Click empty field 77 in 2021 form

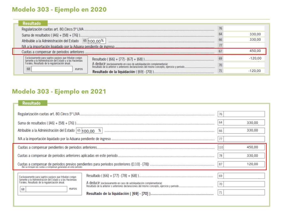[x=244, y=139]
